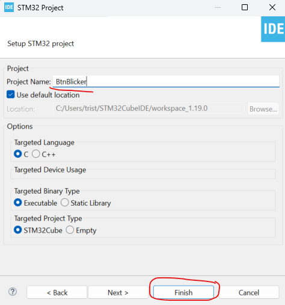Choose Executable binary type
Viewport: 285px width, 305px height.
[x=18, y=203]
